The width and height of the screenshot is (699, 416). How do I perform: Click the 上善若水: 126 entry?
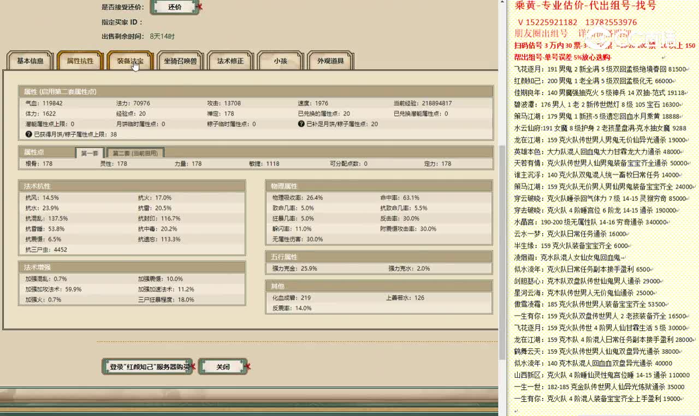tap(405, 298)
